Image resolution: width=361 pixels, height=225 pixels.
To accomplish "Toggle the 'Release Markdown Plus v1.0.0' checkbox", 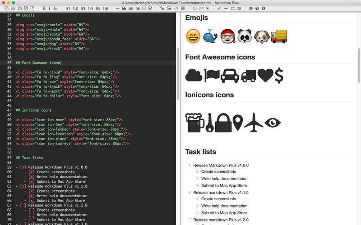I will [190, 165].
